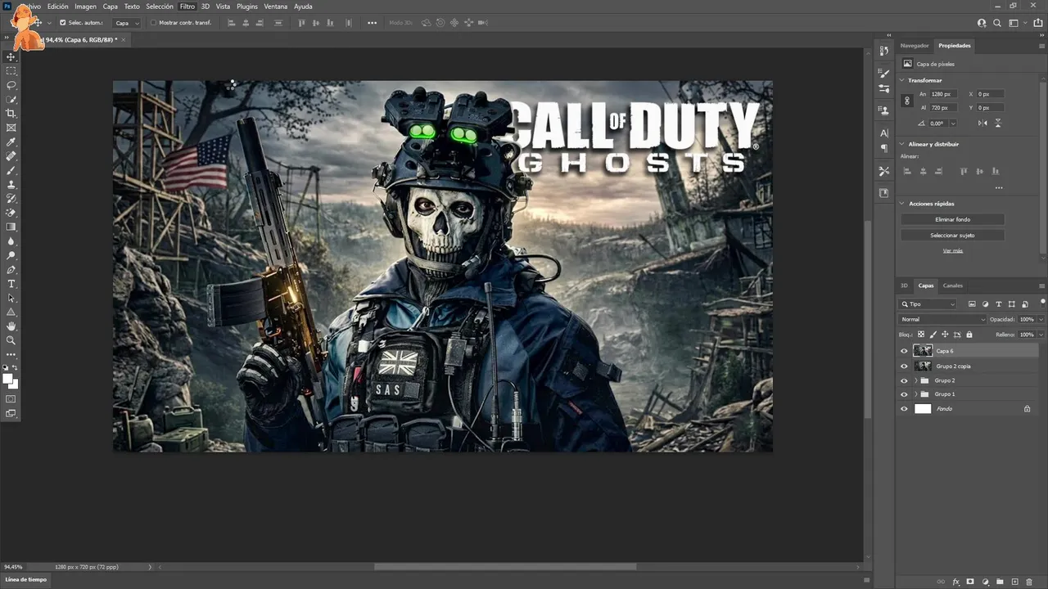
Task: Select the Hand tool
Action: 11,326
